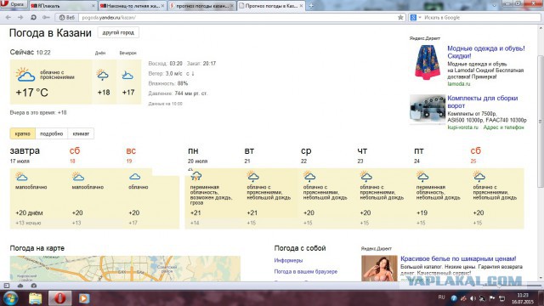Select the 'климат' forecast tab

point(81,133)
